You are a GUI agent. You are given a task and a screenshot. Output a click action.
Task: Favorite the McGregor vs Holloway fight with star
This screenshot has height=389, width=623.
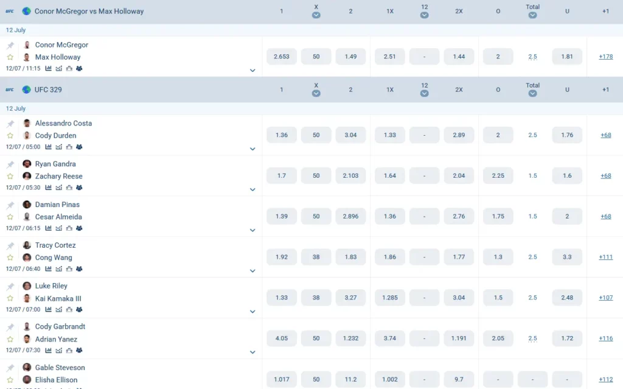tap(10, 57)
